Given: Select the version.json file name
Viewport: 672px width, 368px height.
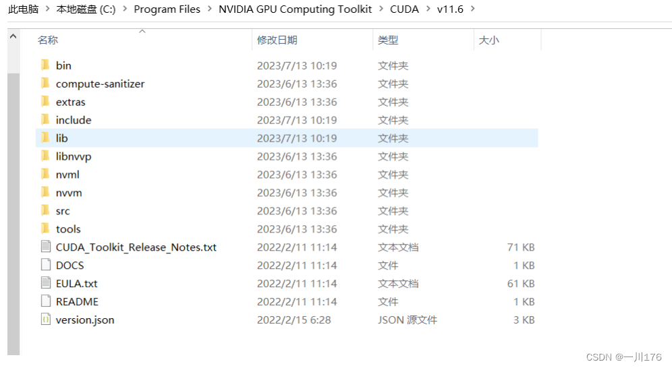Looking at the screenshot, I should coord(85,320).
